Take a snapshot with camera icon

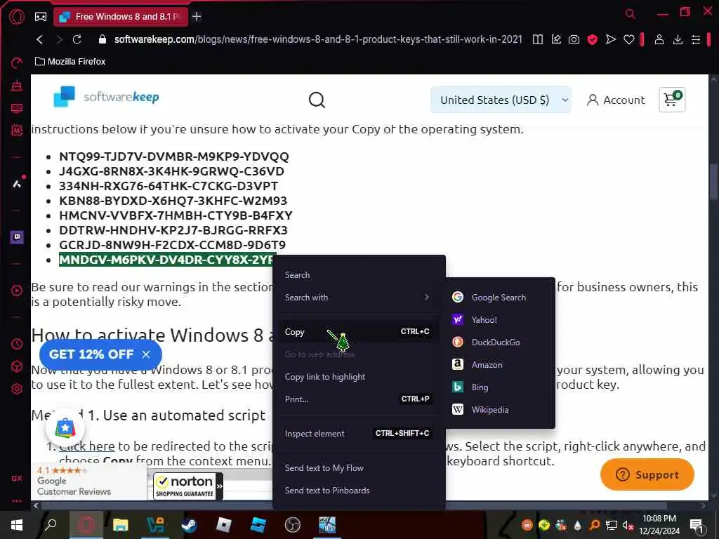[574, 39]
